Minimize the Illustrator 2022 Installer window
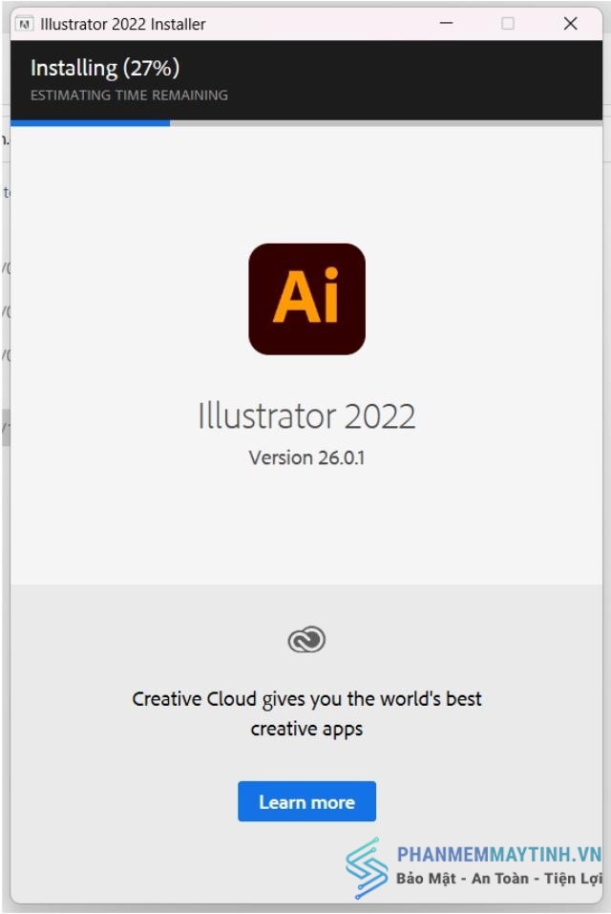This screenshot has width=611, height=914. pyautogui.click(x=446, y=23)
